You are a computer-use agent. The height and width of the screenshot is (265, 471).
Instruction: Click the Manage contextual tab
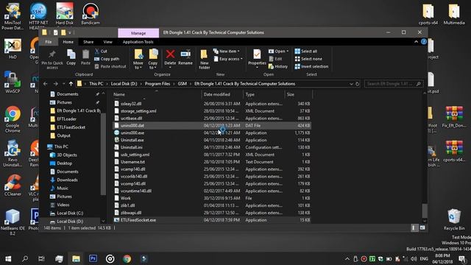pos(138,33)
